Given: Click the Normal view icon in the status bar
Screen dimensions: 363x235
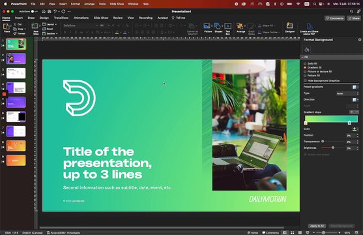Looking at the screenshot, I should [285, 232].
